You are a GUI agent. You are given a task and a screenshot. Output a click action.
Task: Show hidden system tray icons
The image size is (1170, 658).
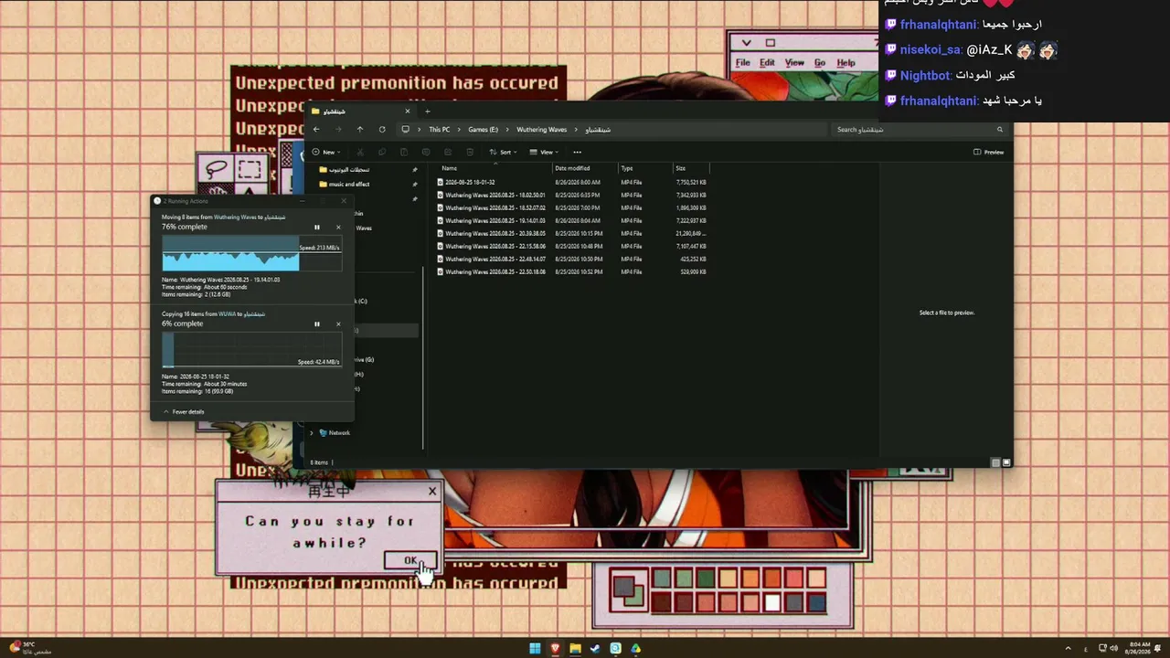(1068, 649)
